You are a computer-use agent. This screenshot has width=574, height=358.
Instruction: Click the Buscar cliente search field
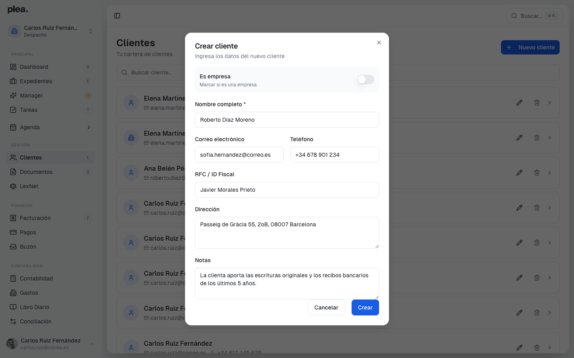pyautogui.click(x=338, y=72)
